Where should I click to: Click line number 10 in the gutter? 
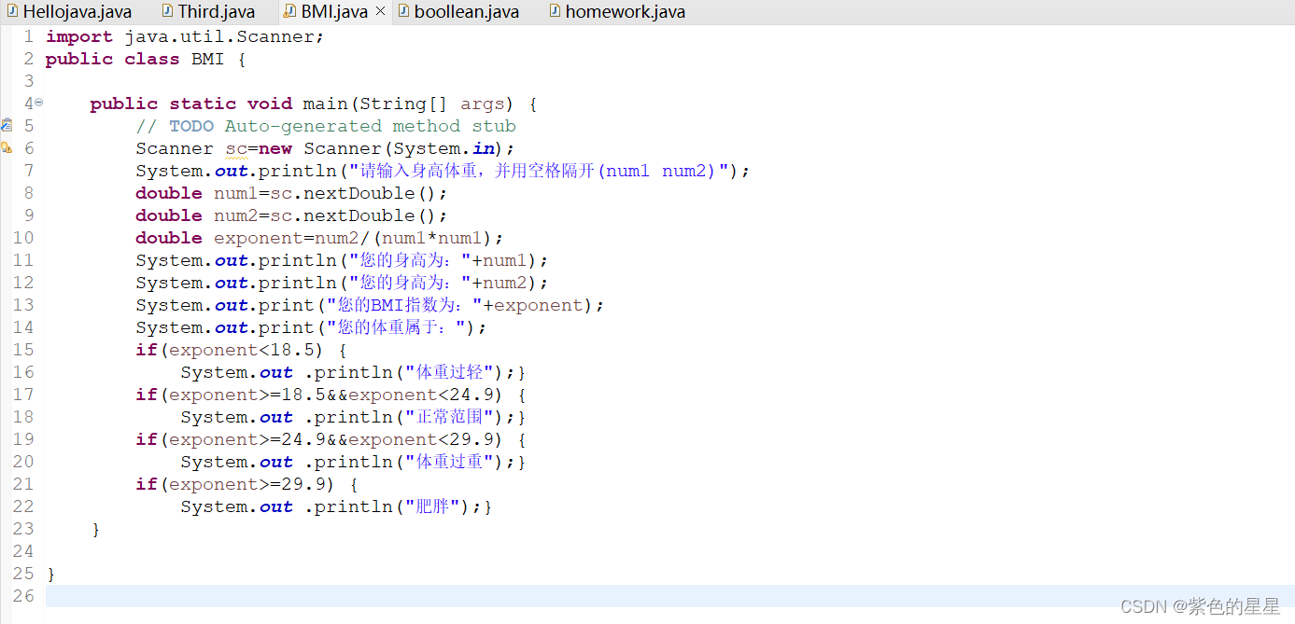click(x=22, y=237)
